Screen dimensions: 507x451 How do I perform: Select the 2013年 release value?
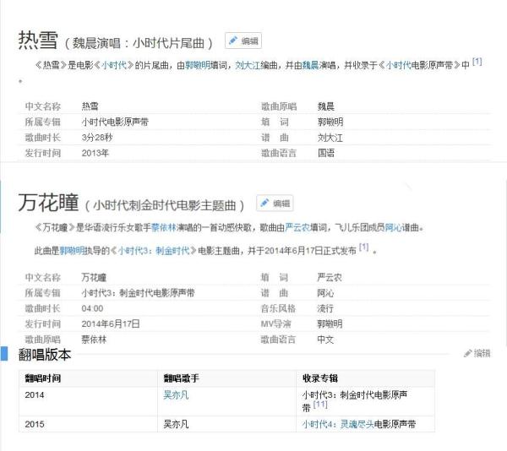click(x=95, y=153)
